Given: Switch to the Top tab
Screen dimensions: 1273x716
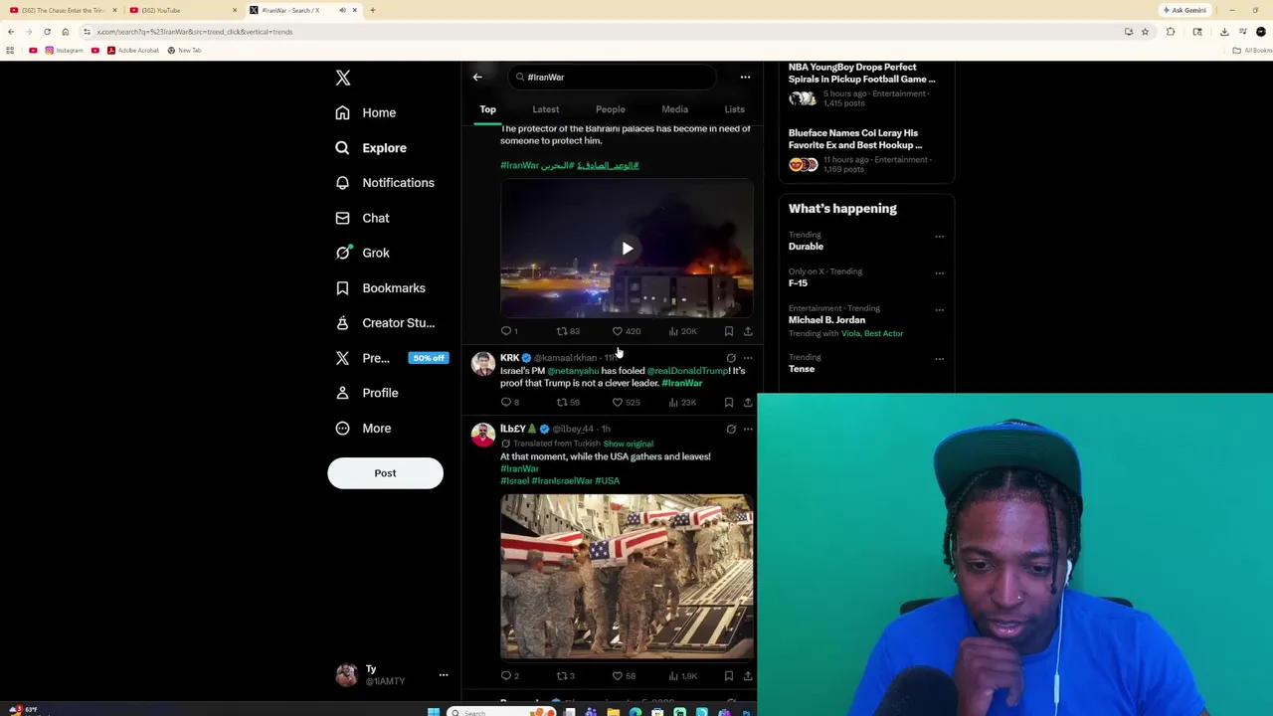Looking at the screenshot, I should click(488, 109).
